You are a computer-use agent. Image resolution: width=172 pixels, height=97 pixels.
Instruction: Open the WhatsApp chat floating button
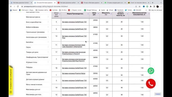click(151, 71)
